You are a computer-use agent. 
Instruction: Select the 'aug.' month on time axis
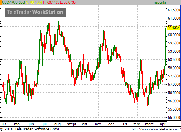coord(58,124)
